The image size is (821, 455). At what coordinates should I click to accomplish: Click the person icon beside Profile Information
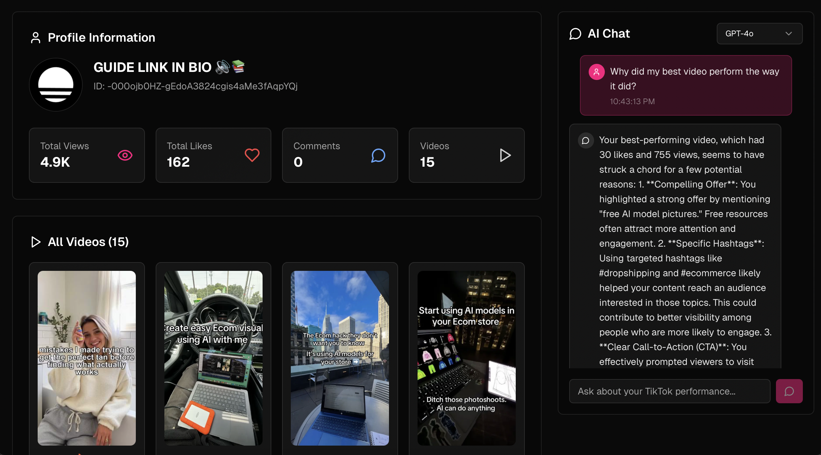point(36,38)
